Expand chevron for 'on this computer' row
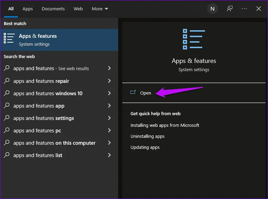Viewport: 268px width, 199px height. 110,143
